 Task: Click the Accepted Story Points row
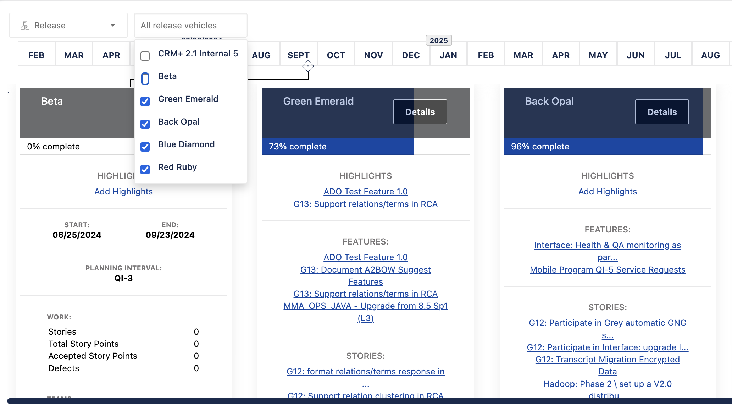tap(123, 356)
